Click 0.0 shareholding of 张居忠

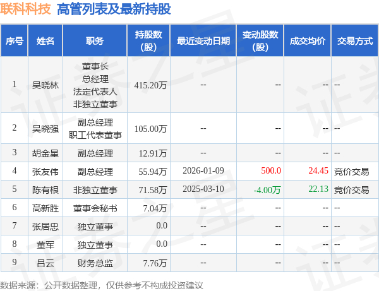(162, 225)
